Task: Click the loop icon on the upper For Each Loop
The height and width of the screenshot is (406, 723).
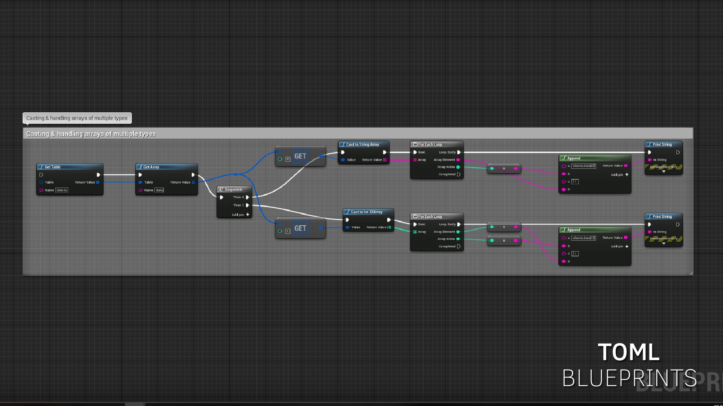Action: tap(415, 144)
